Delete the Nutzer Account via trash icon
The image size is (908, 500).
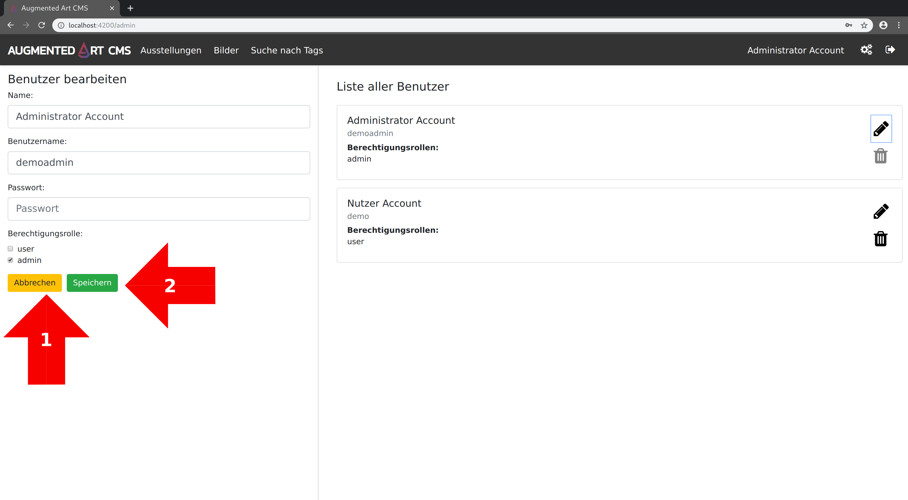[880, 239]
